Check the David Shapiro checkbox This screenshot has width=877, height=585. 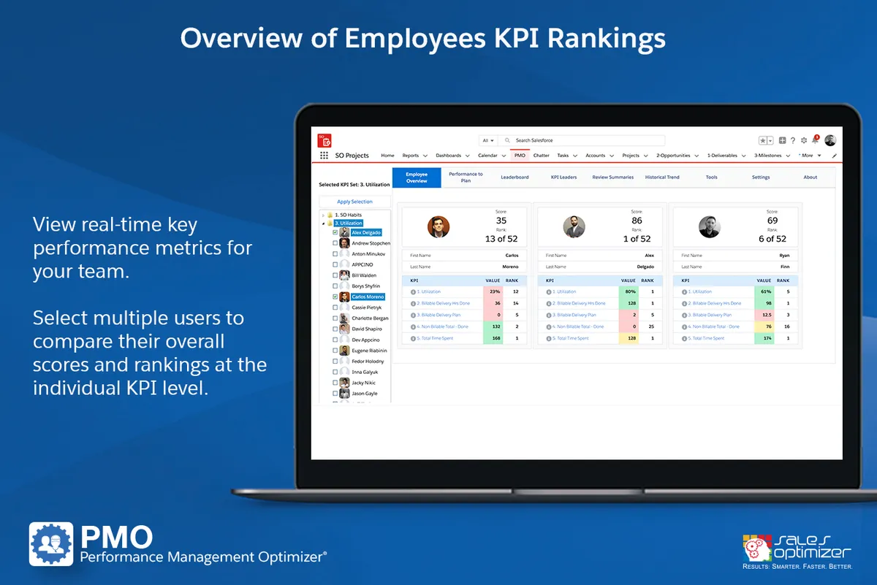[x=335, y=329]
